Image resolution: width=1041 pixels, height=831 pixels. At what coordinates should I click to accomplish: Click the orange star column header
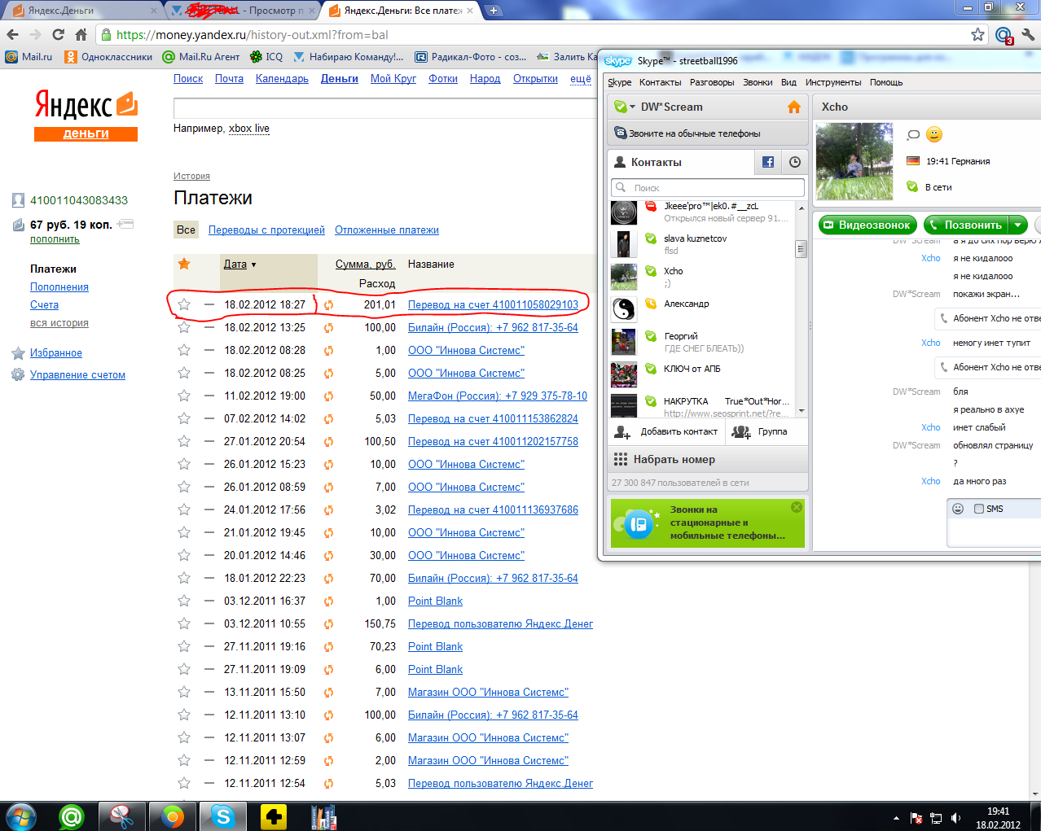click(x=184, y=264)
